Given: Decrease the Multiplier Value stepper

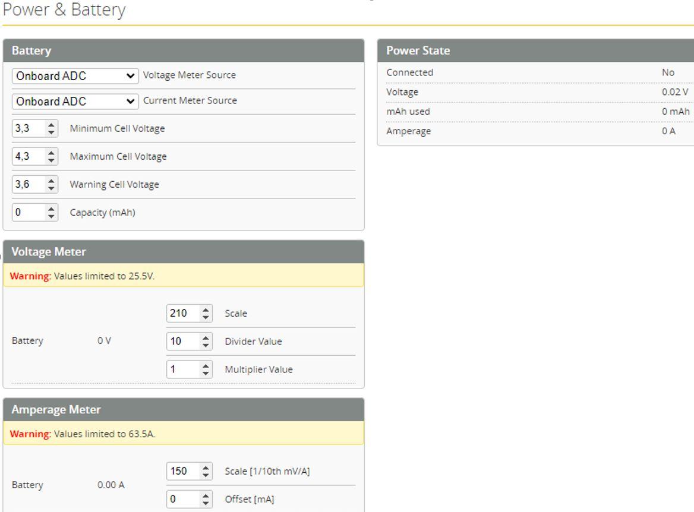Looking at the screenshot, I should click(x=206, y=373).
